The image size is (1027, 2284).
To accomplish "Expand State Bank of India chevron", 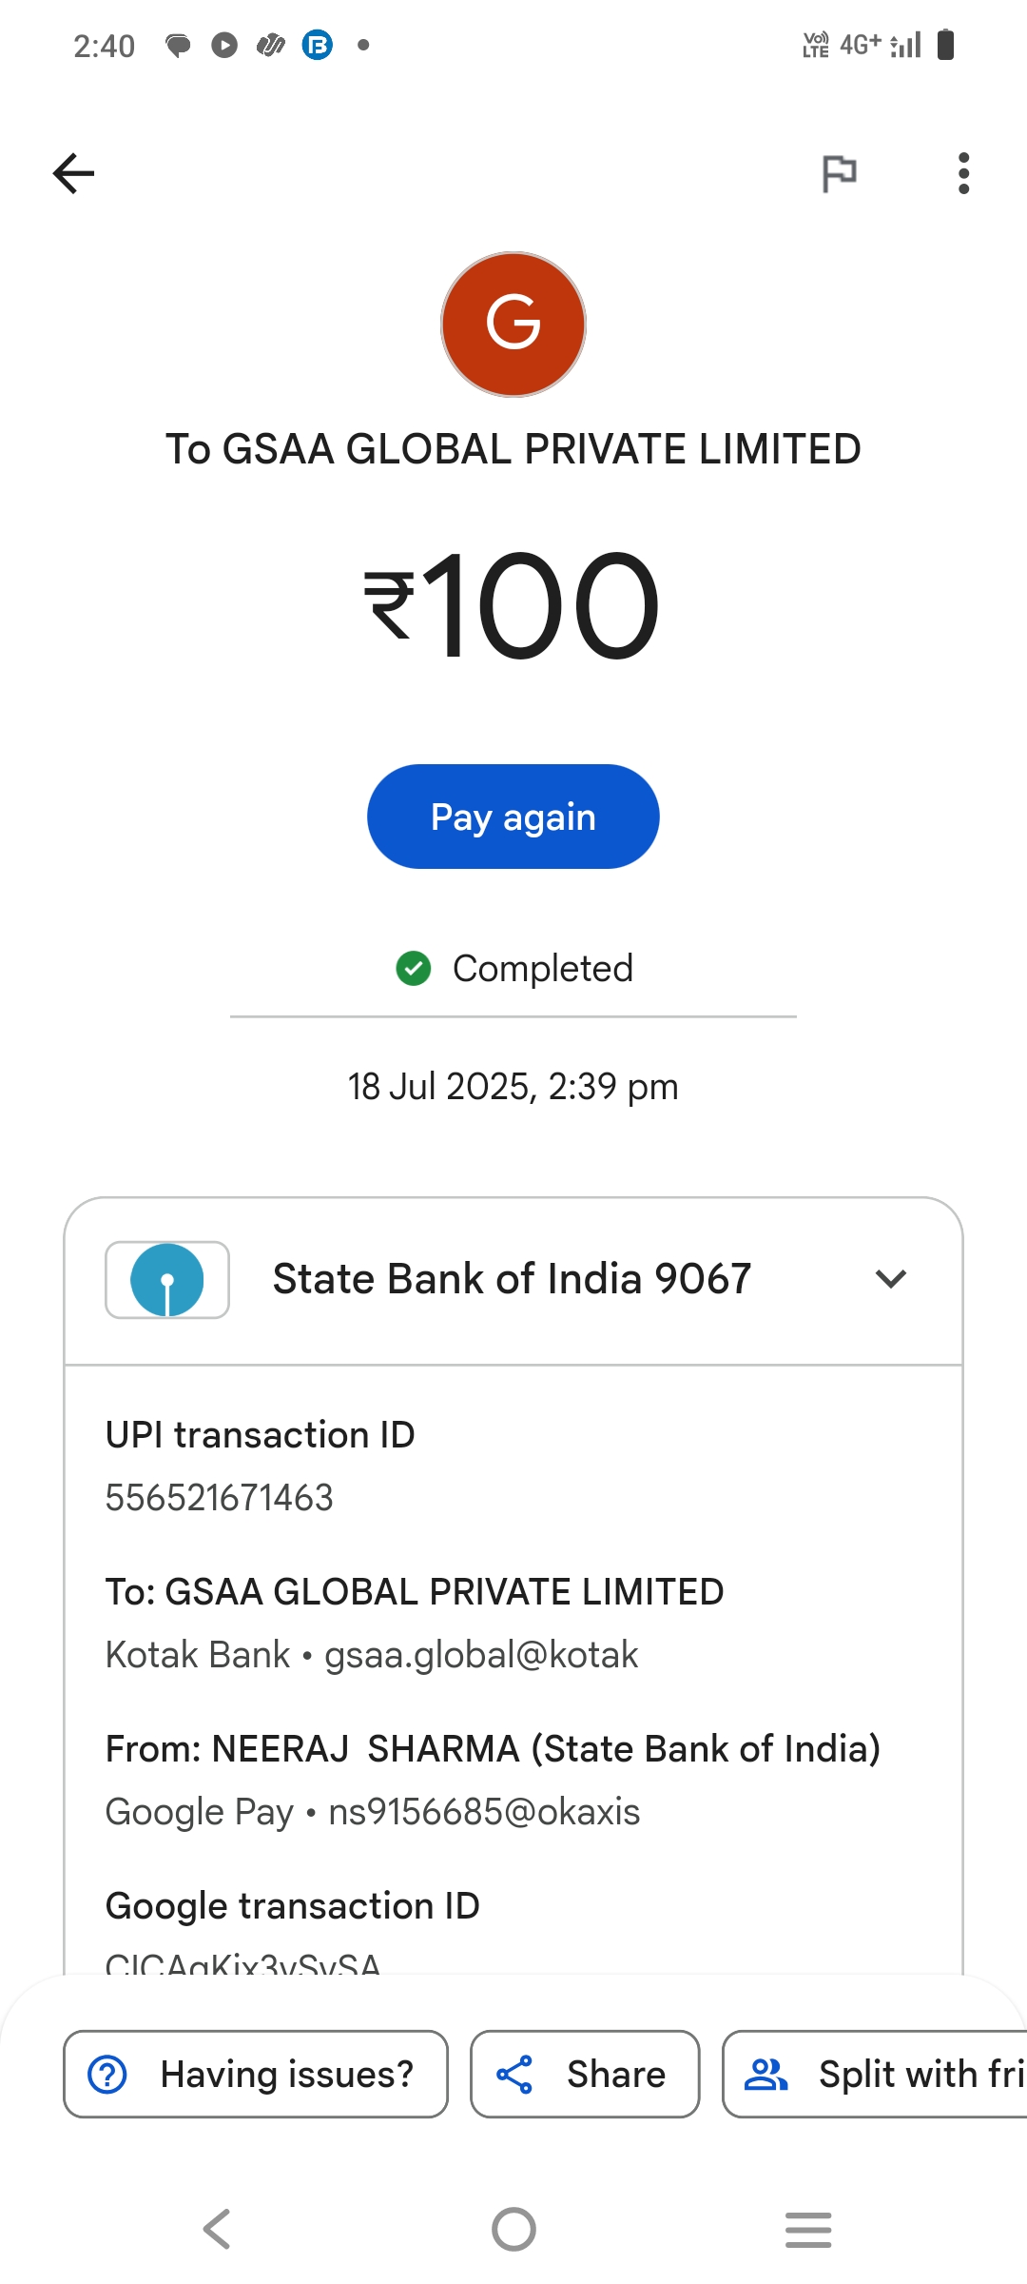I will tap(890, 1279).
